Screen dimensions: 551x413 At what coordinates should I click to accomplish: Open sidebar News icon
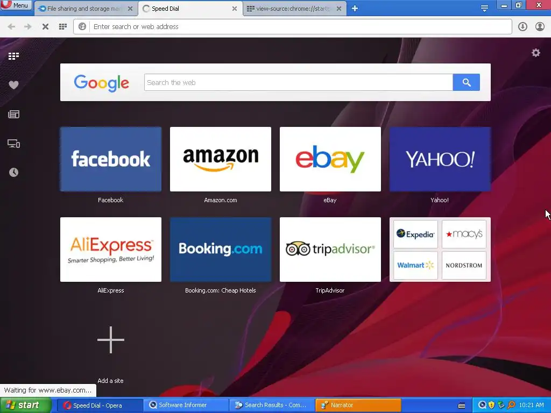pyautogui.click(x=13, y=114)
